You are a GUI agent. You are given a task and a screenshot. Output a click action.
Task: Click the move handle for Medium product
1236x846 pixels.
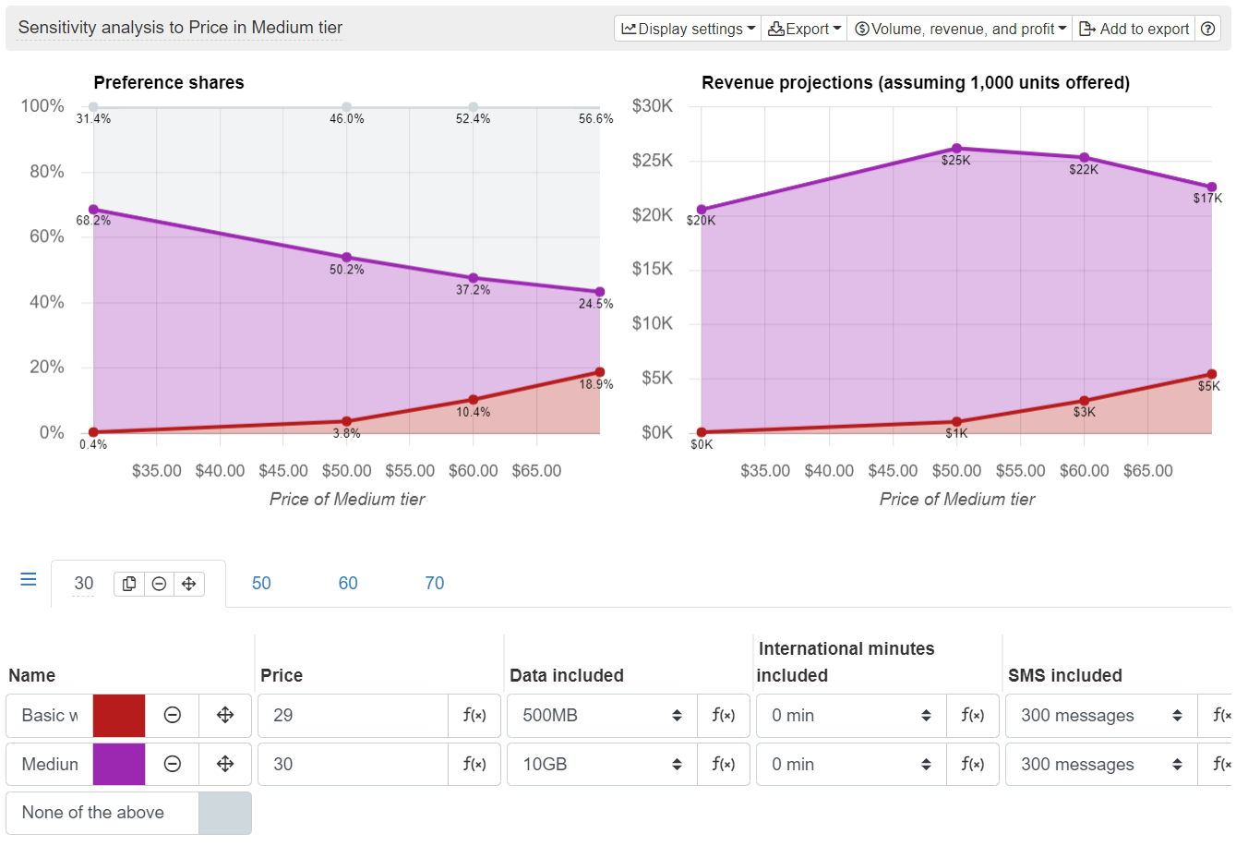[x=225, y=765]
